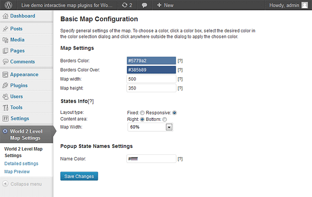Select the Responsive layout radio button
312x197 pixels.
tap(174, 113)
